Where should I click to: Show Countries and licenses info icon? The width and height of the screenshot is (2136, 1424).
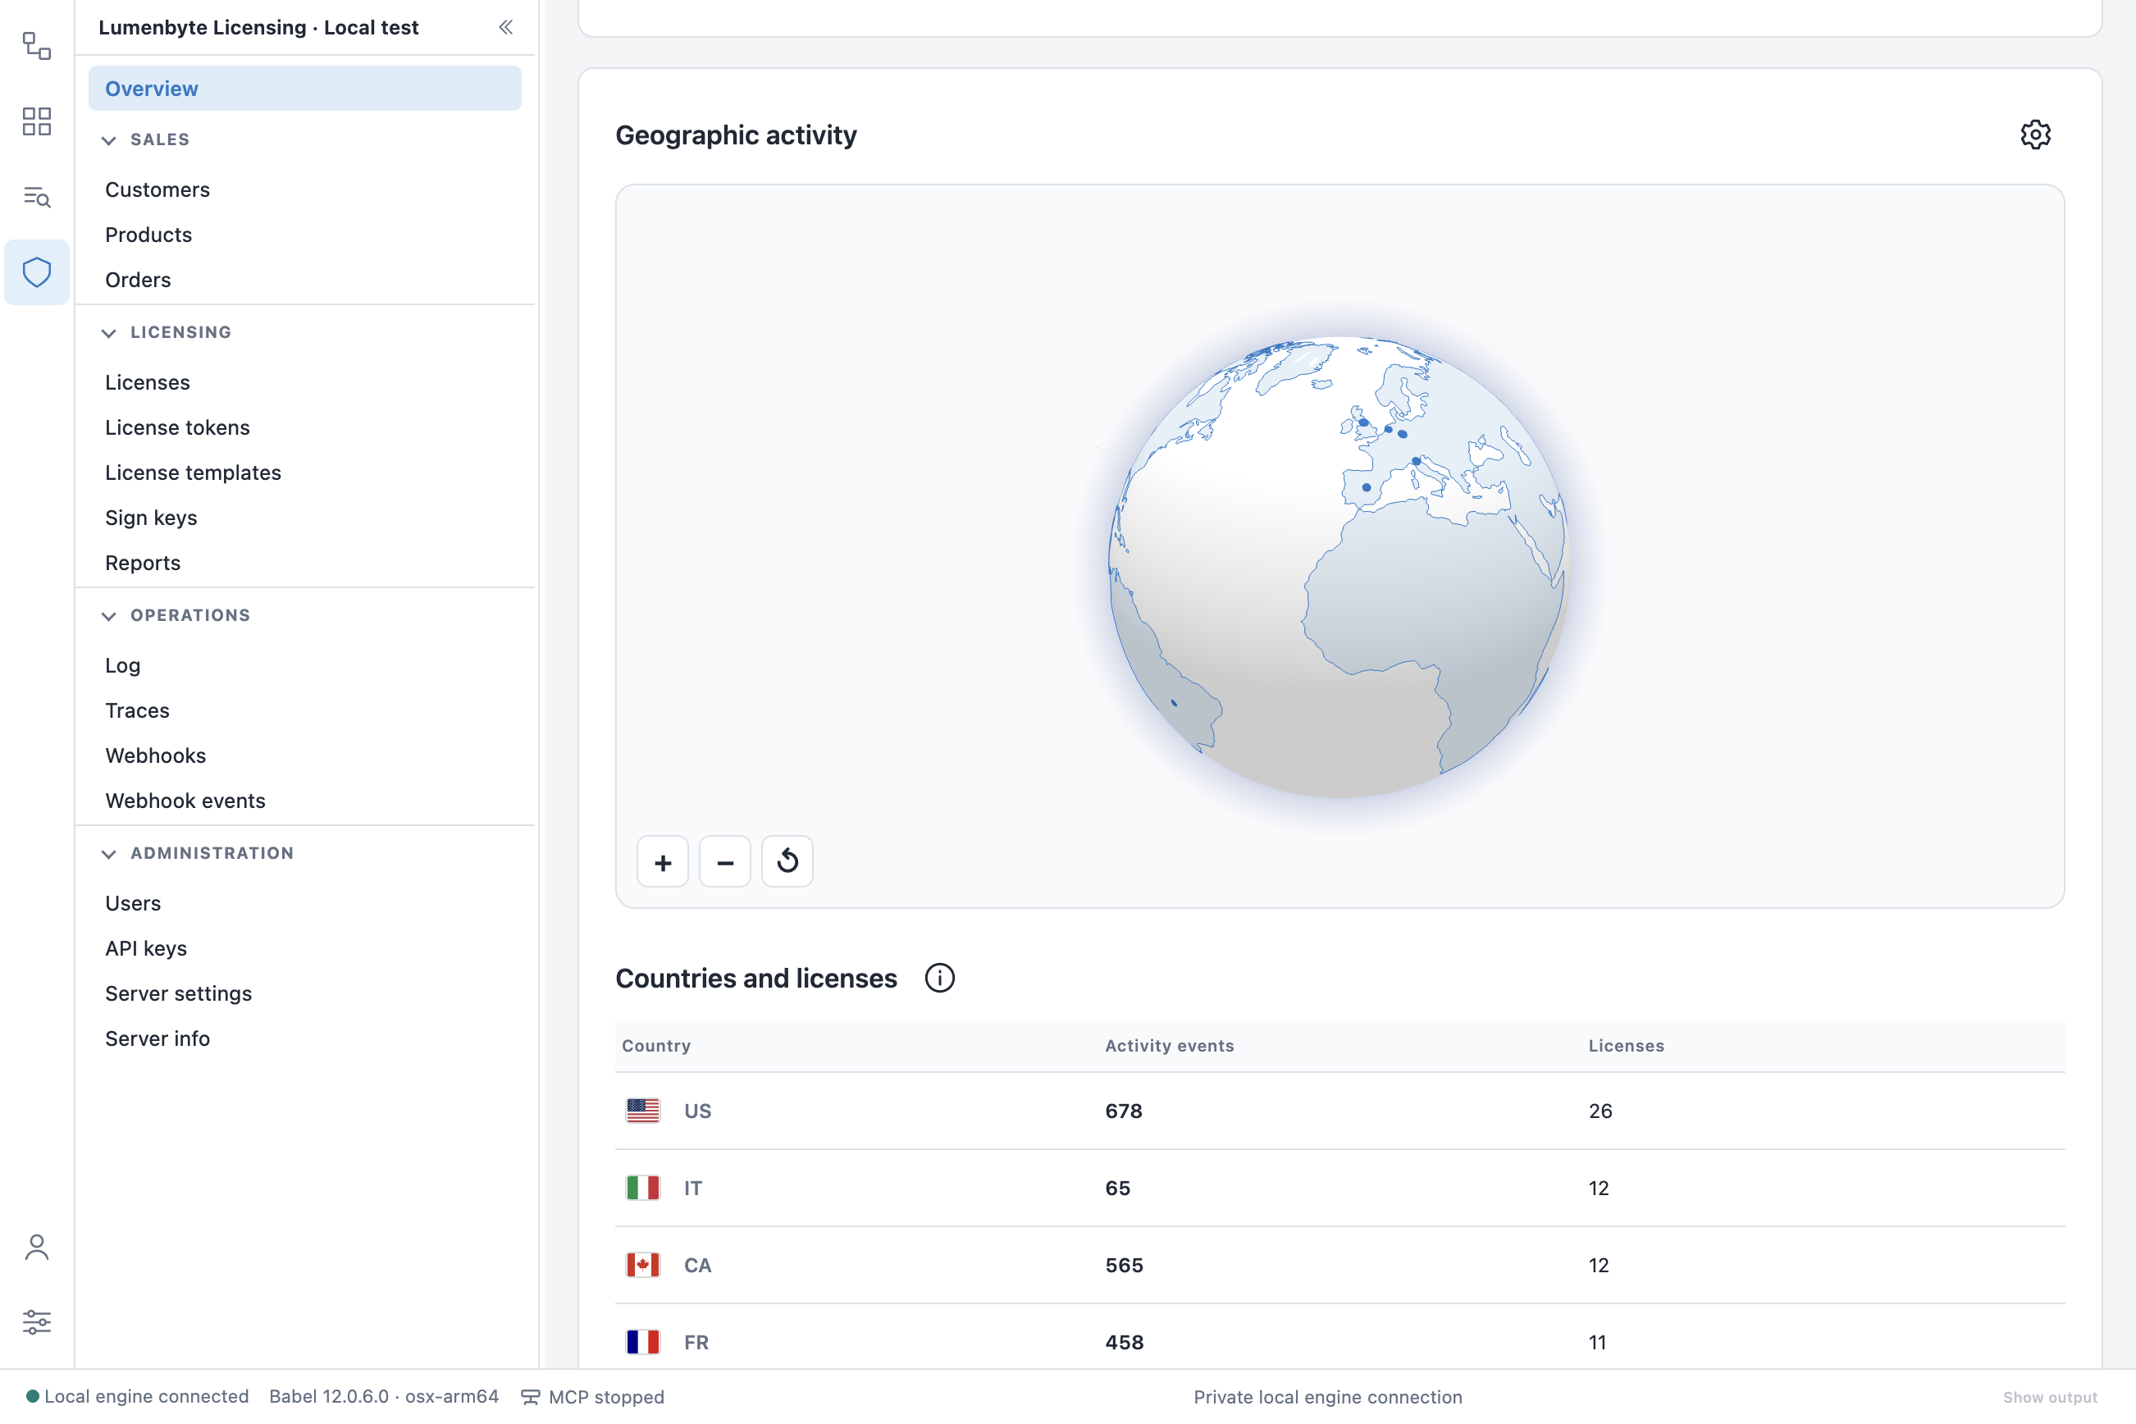940,978
